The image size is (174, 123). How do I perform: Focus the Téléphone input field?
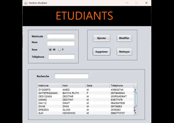61,57
